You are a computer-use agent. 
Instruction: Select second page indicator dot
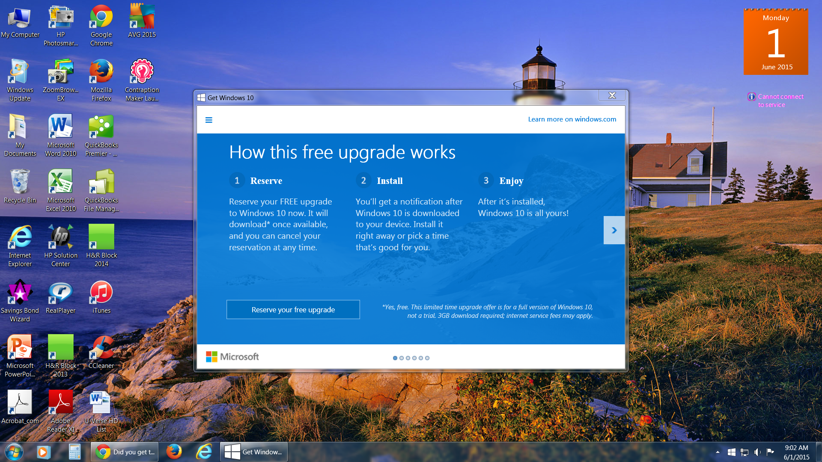point(402,358)
